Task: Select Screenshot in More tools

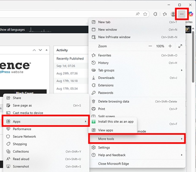Action: 46,166
